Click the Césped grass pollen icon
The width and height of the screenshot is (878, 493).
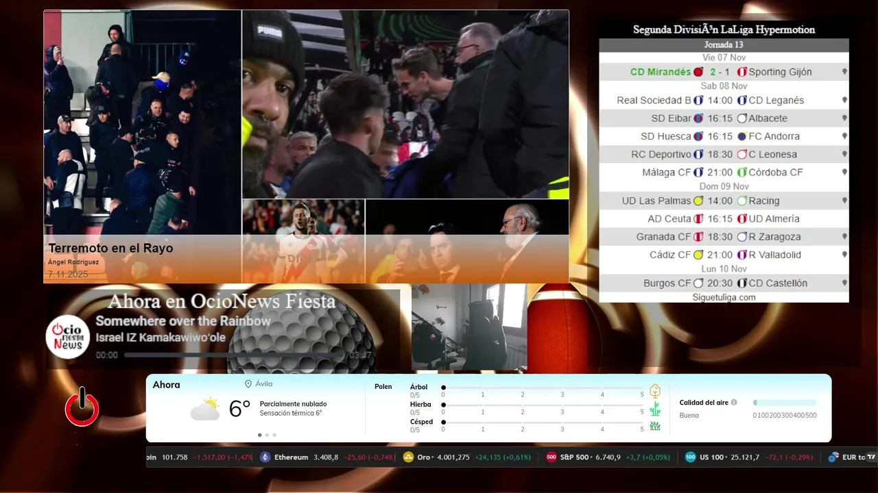(655, 426)
